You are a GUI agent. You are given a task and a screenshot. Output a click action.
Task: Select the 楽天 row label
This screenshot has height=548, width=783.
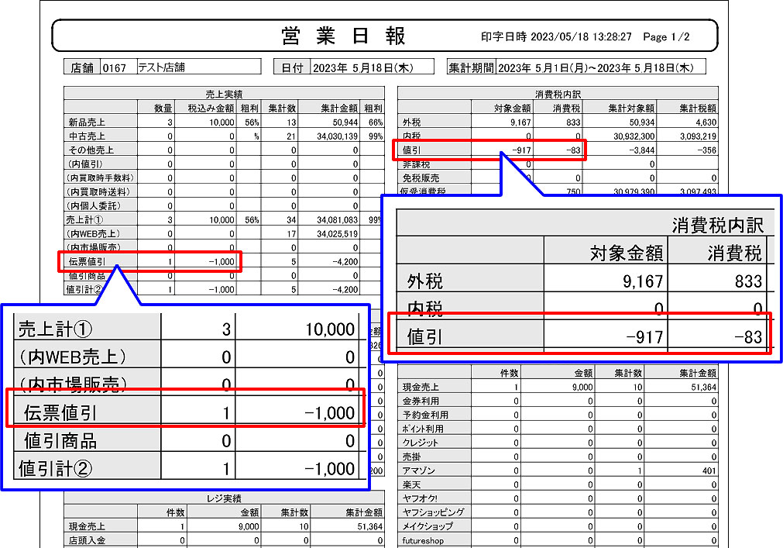(x=412, y=485)
